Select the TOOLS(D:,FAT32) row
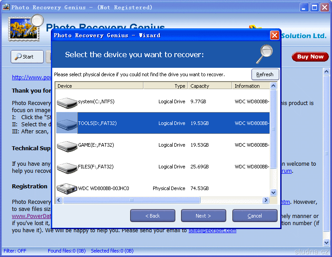Viewport: 332px width, 257px height. [x=162, y=123]
